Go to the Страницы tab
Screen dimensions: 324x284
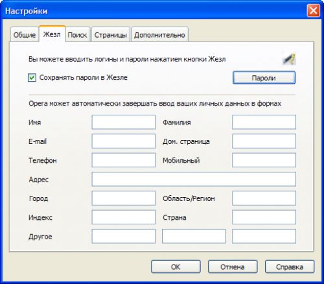point(111,34)
